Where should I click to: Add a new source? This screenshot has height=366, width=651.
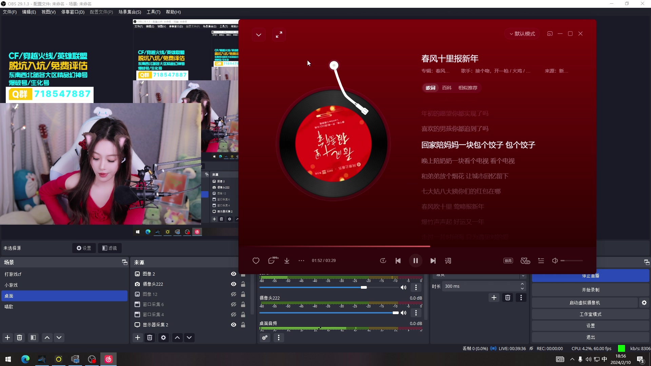138,338
